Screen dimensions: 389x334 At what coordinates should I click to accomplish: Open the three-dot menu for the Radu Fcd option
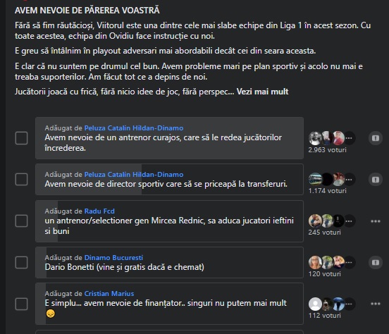pos(376,221)
